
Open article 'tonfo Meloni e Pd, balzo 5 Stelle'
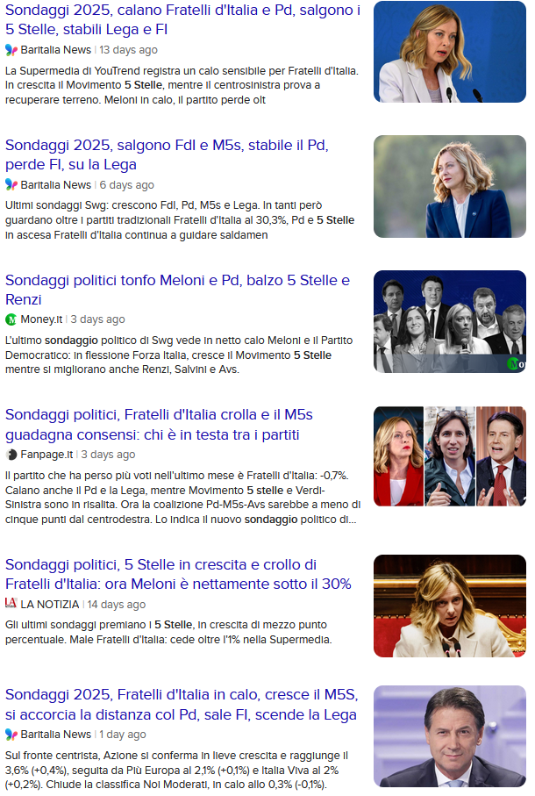[177, 290]
